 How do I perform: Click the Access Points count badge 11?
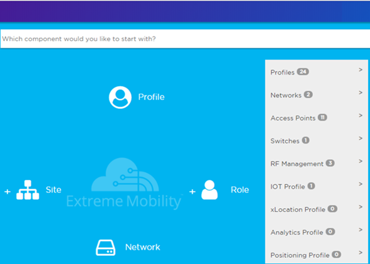tap(322, 117)
